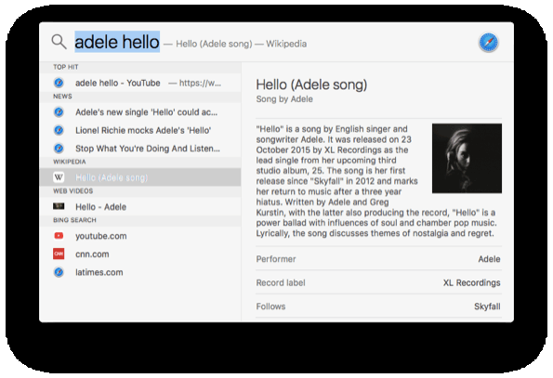The image size is (553, 378).
Task: Open Stop What You're Doing And Listen result
Action: (140, 149)
